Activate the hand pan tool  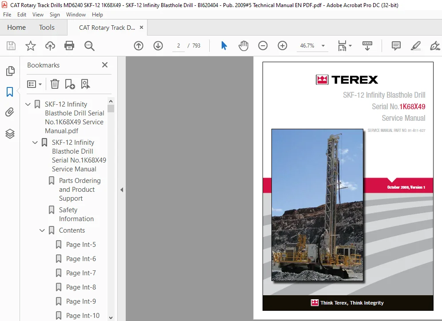tap(243, 46)
